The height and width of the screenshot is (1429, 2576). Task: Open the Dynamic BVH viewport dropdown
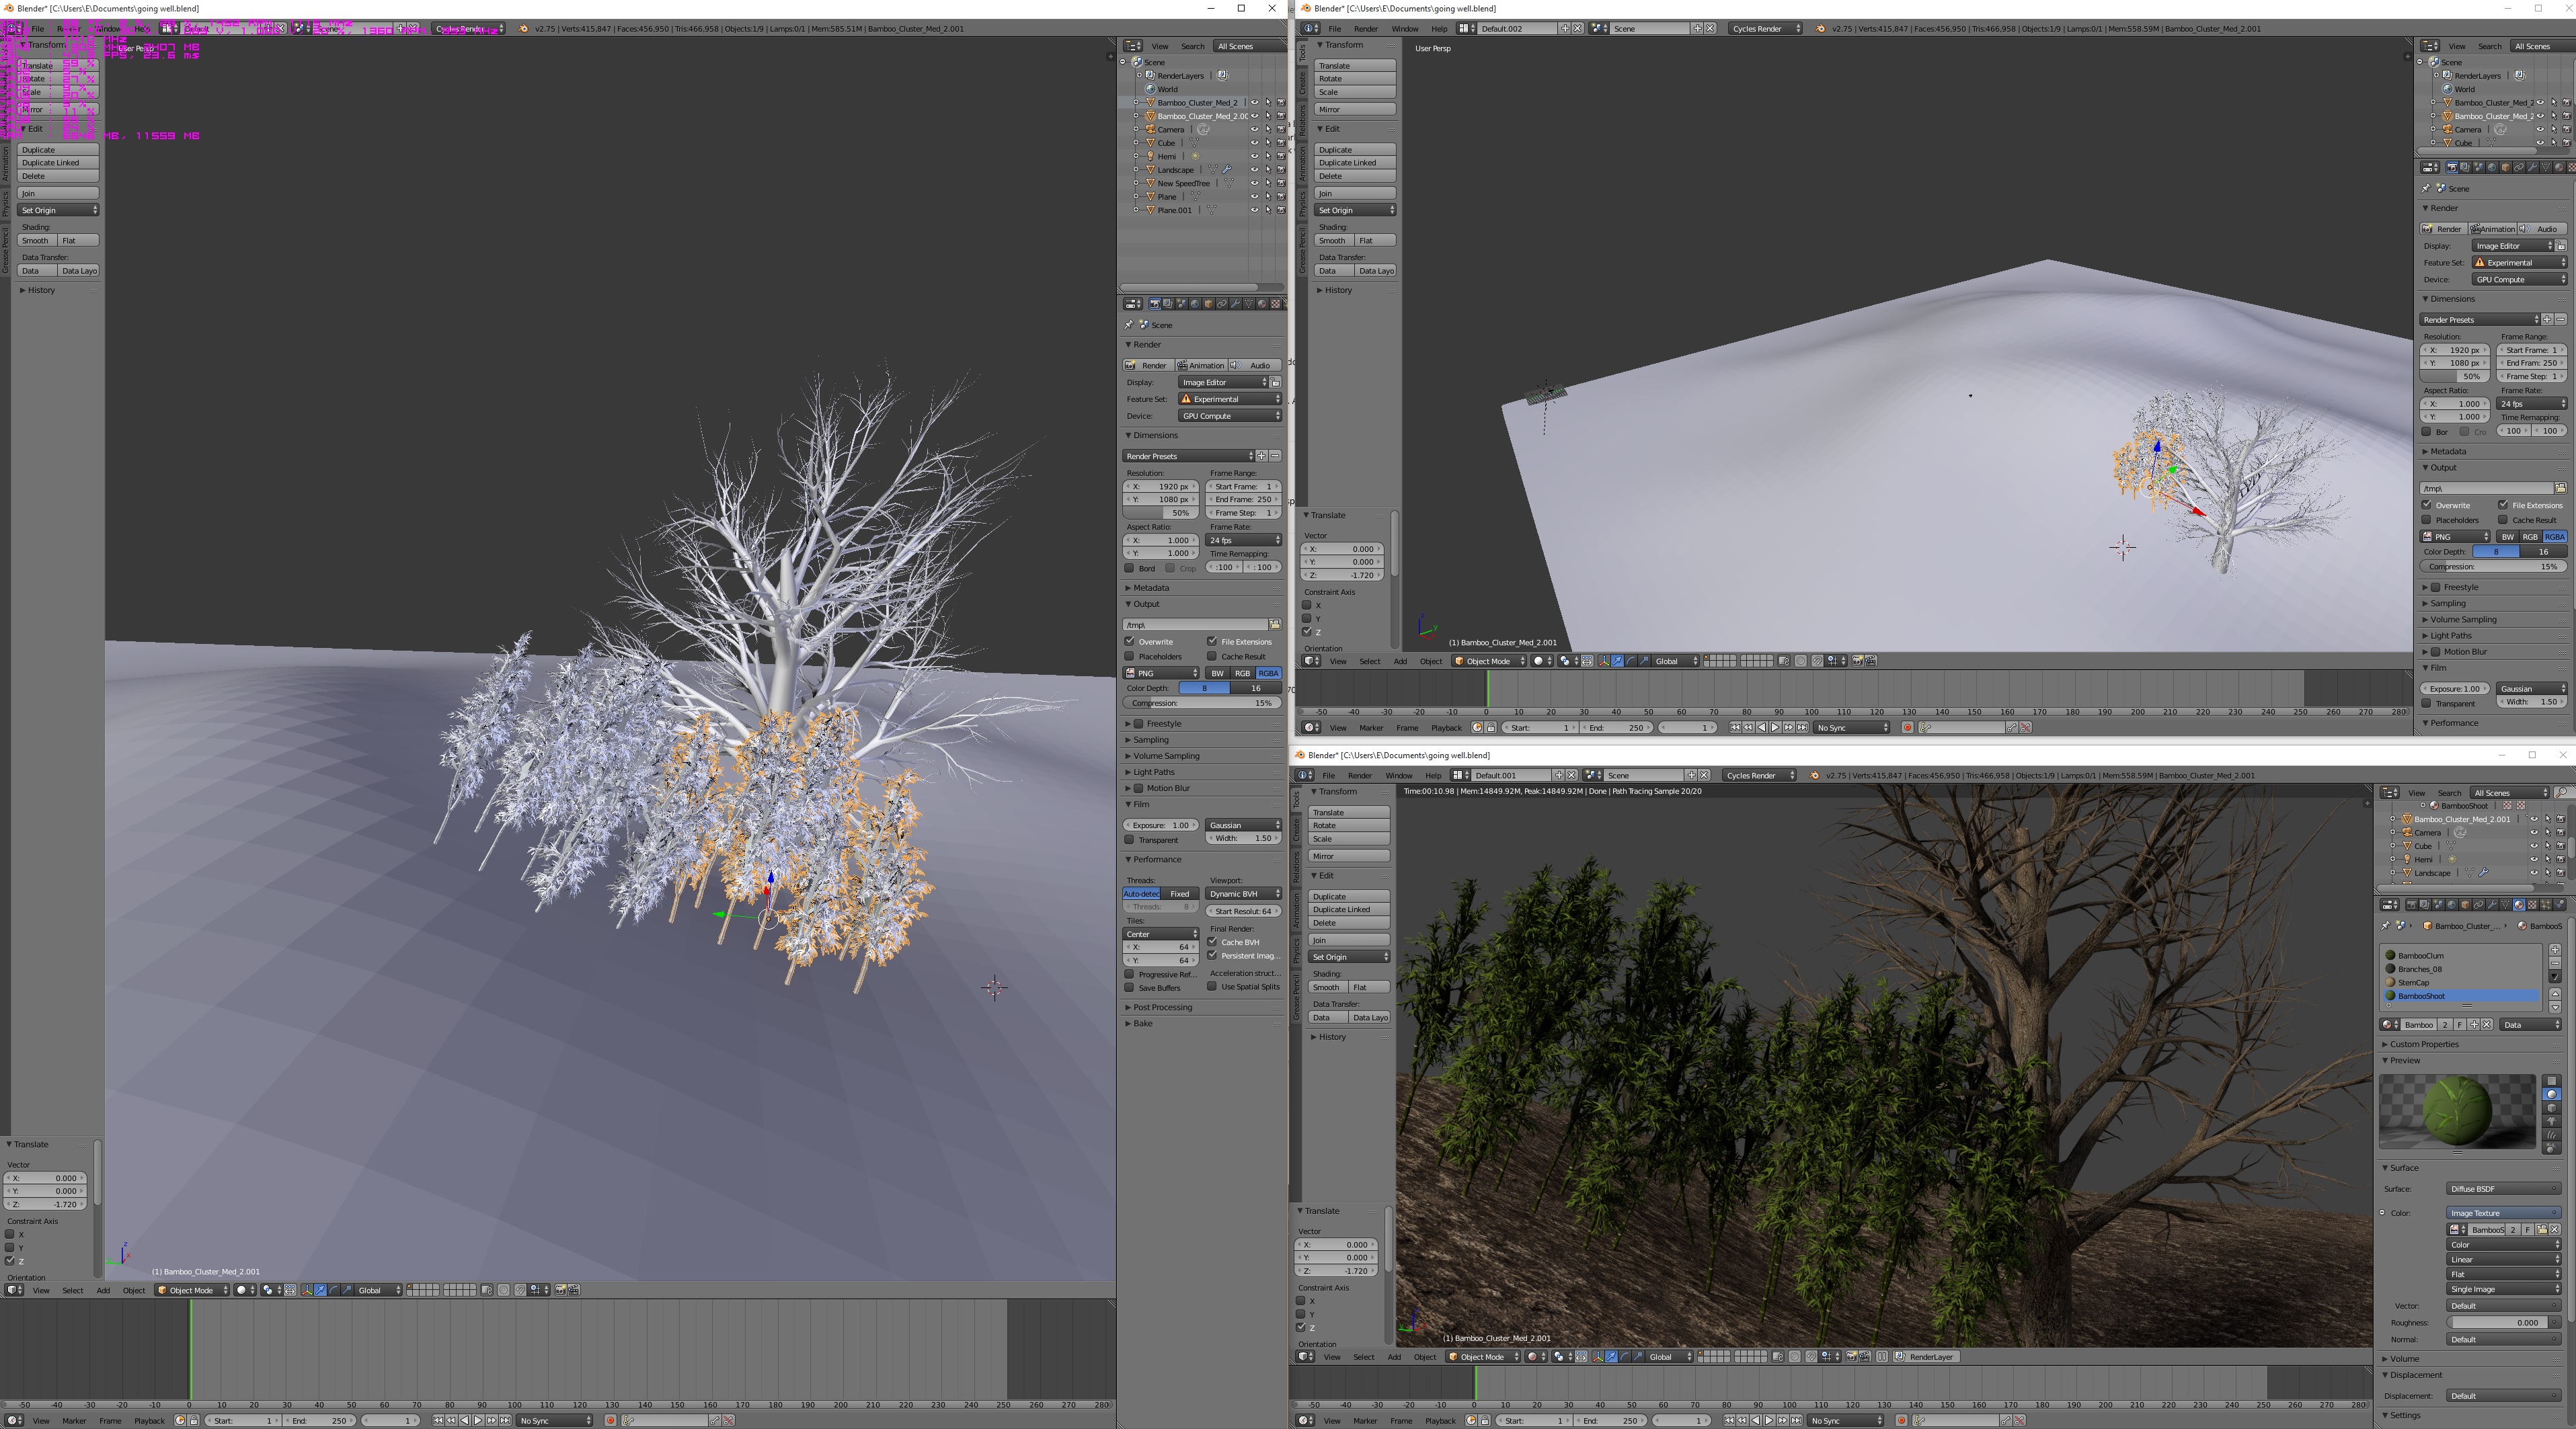[x=1244, y=893]
